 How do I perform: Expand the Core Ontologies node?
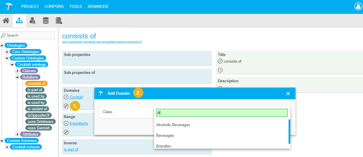pyautogui.click(x=7, y=52)
